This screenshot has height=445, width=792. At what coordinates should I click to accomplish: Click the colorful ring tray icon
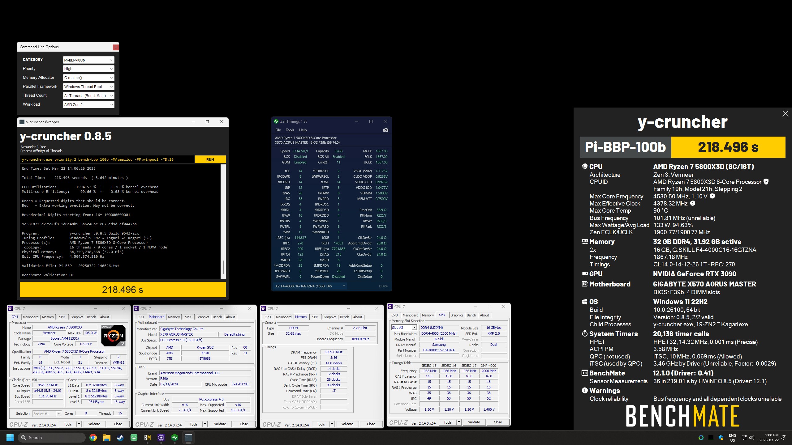(x=701, y=438)
